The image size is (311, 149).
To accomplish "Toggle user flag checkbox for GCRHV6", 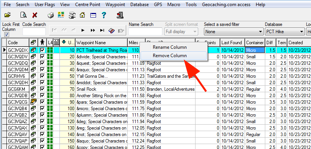I will [42, 76].
